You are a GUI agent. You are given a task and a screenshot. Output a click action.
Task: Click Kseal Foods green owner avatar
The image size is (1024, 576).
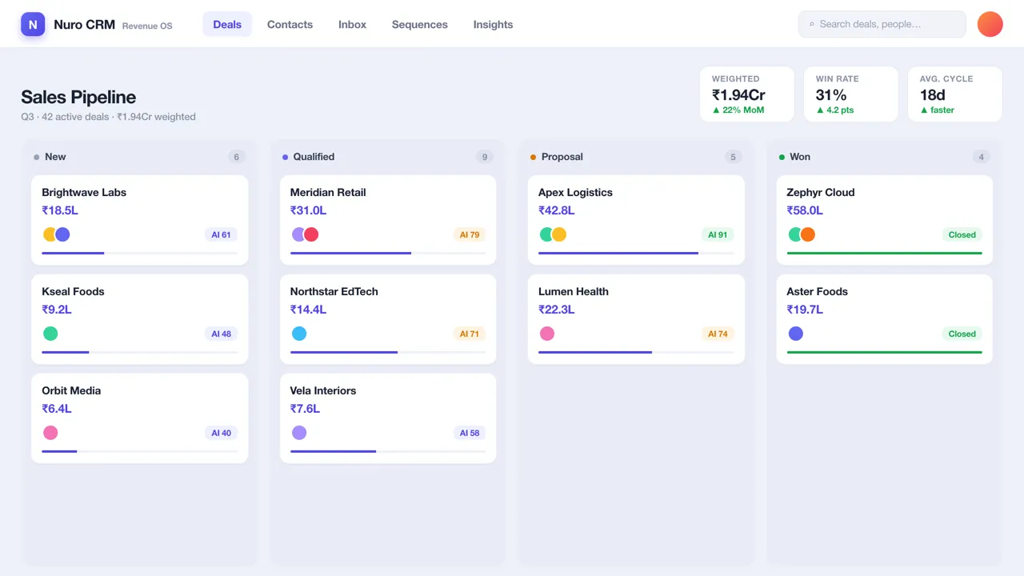[x=50, y=334]
